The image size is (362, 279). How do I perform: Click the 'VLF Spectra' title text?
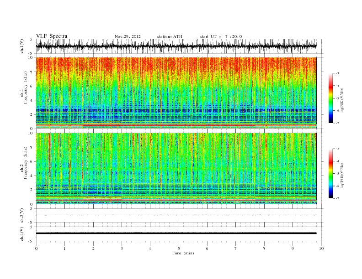[x=52, y=36]
